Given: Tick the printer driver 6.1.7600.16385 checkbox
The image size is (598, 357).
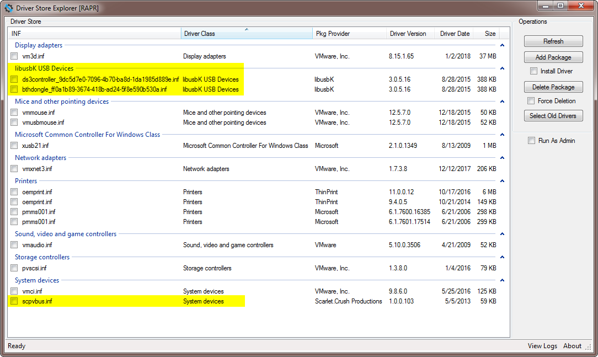Looking at the screenshot, I should (14, 212).
